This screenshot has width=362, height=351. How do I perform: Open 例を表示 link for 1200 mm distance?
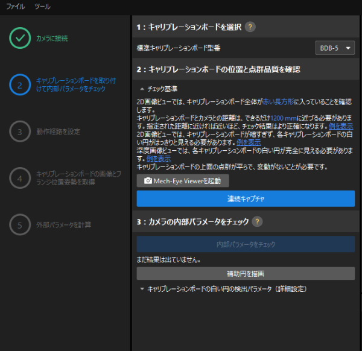point(341,126)
